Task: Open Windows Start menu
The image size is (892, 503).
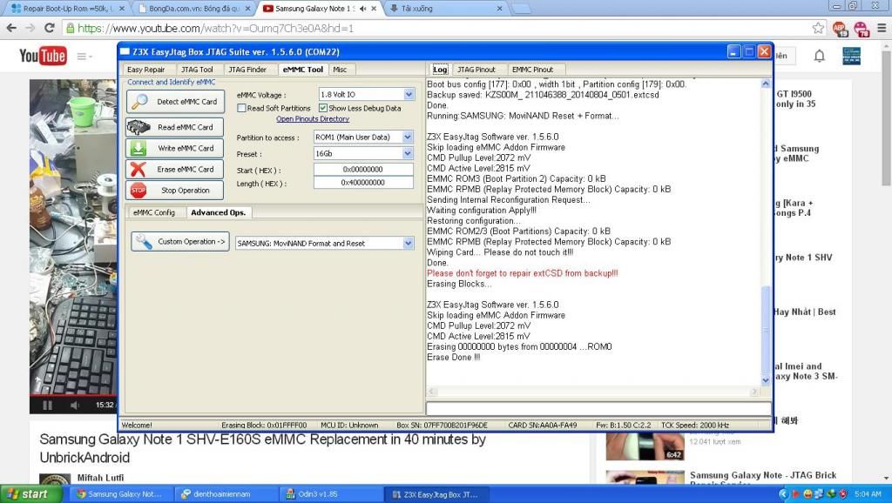Action: (x=31, y=494)
